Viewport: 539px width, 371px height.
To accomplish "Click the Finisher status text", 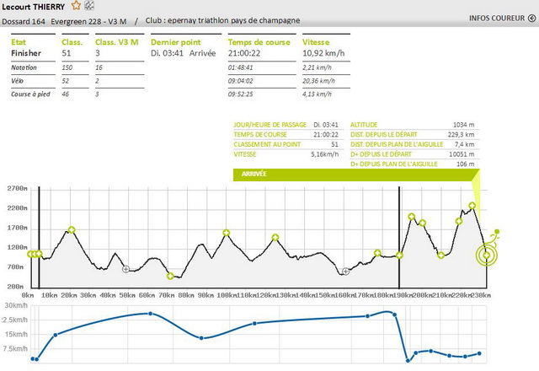I will 26,53.
